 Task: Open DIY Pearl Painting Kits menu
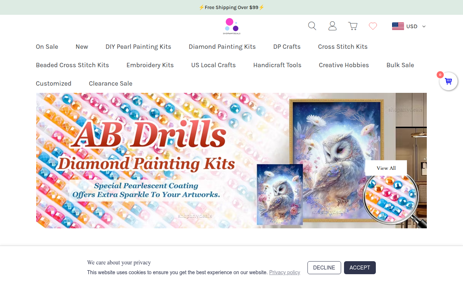coord(138,47)
